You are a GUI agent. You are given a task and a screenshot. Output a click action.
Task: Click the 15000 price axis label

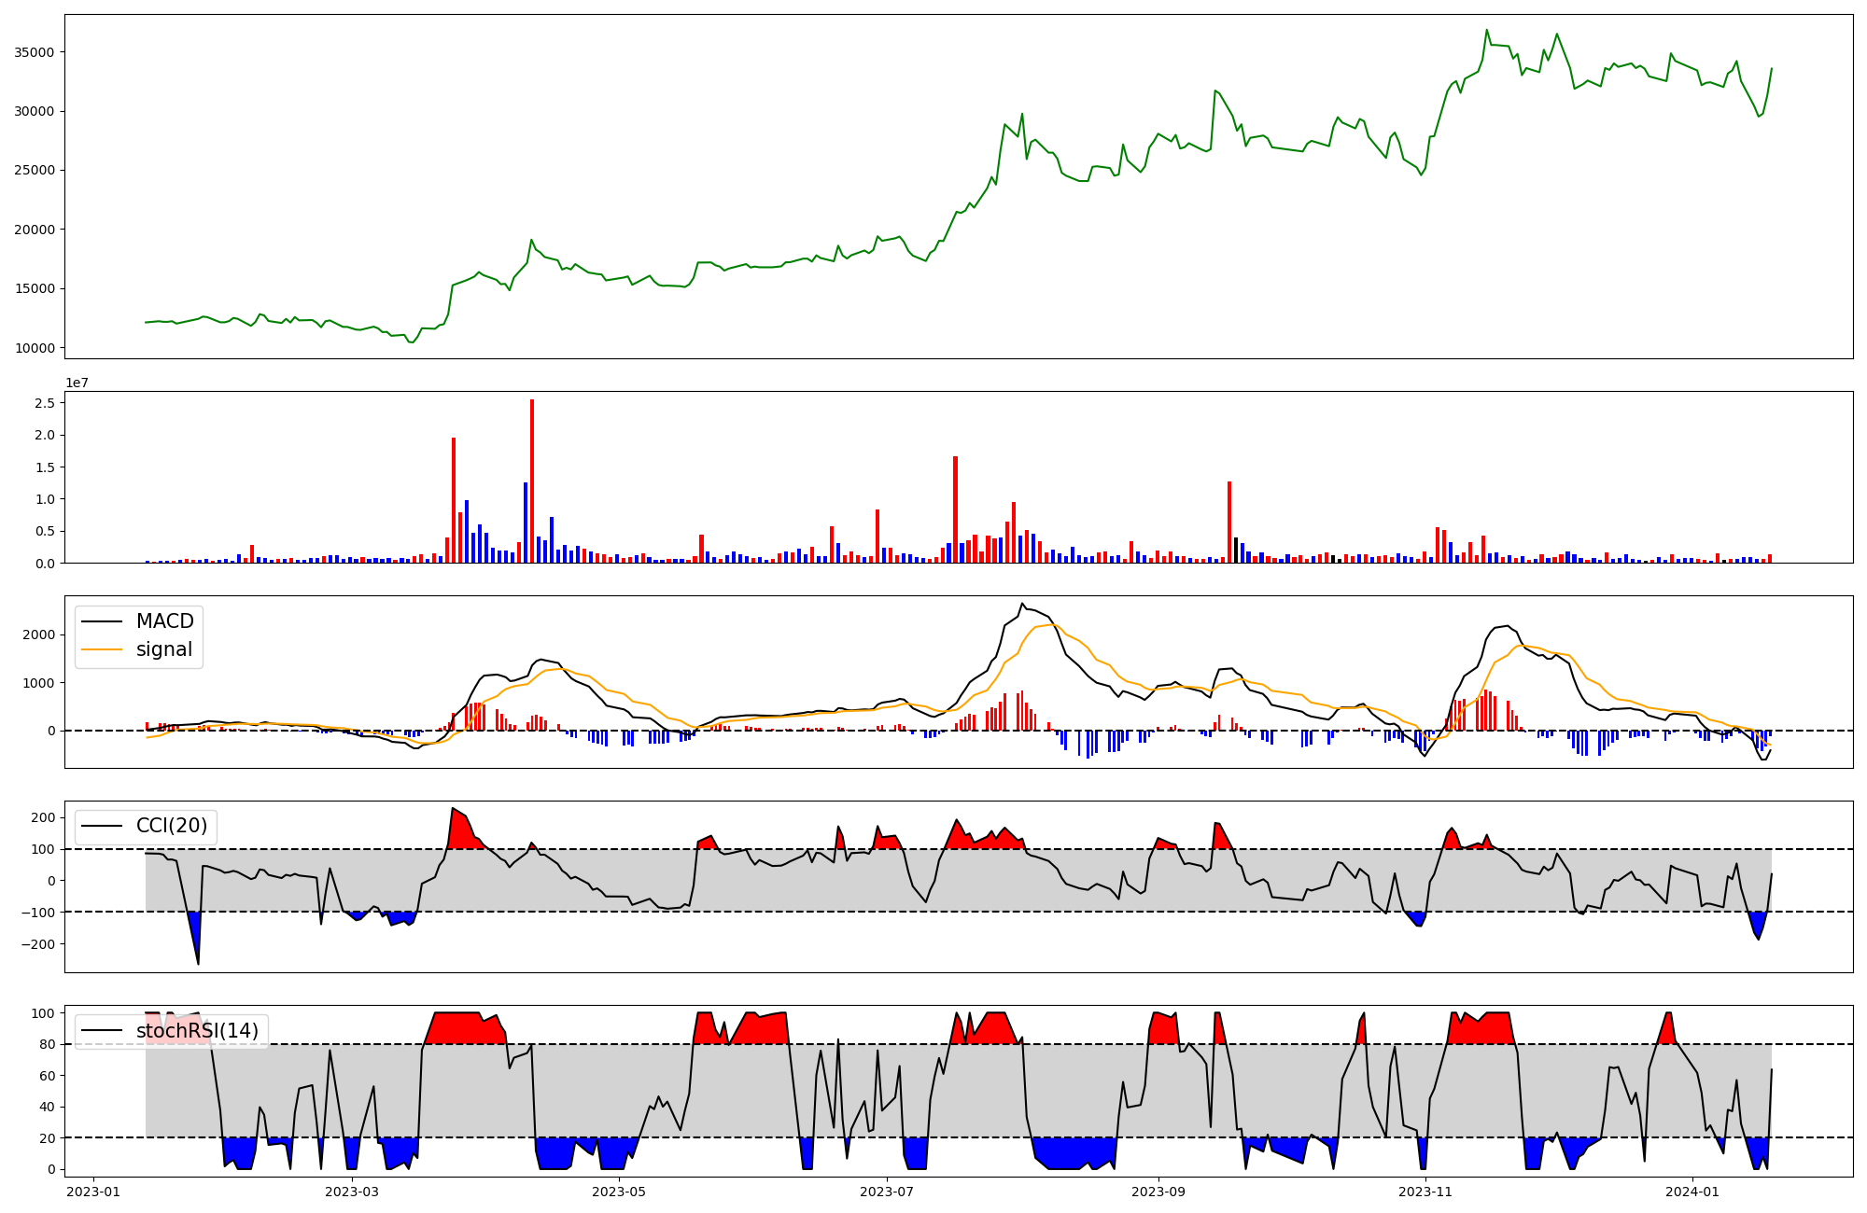tap(34, 288)
